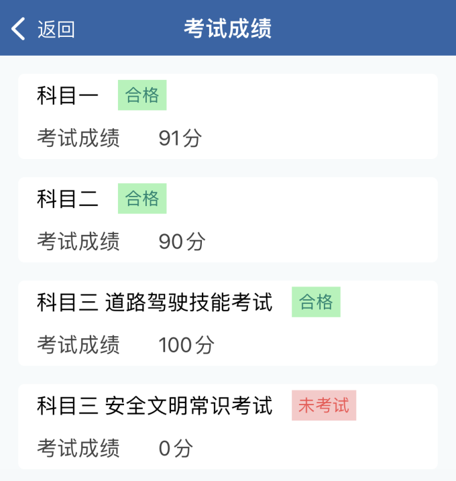The image size is (456, 481).
Task: Tap the 合格 badge for 科目一
Action: tap(142, 95)
